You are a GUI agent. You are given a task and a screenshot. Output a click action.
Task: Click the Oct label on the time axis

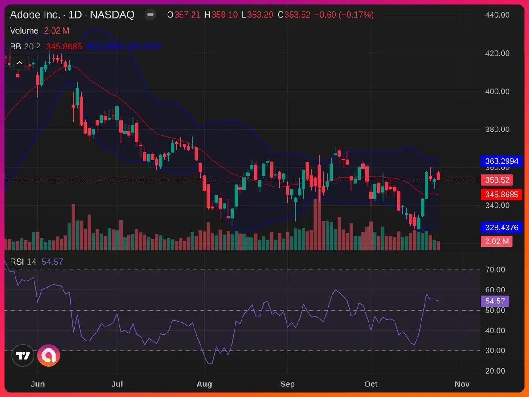click(371, 384)
